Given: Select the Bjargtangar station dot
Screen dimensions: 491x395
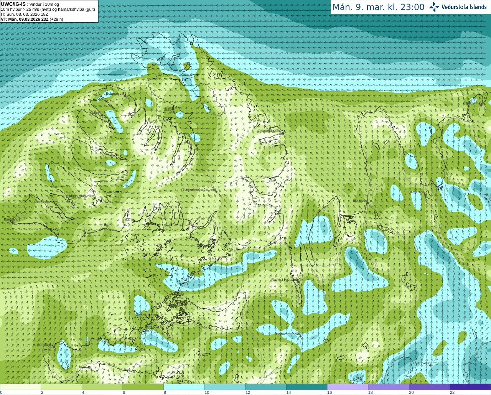Looking at the screenshot, I should coord(13,222).
